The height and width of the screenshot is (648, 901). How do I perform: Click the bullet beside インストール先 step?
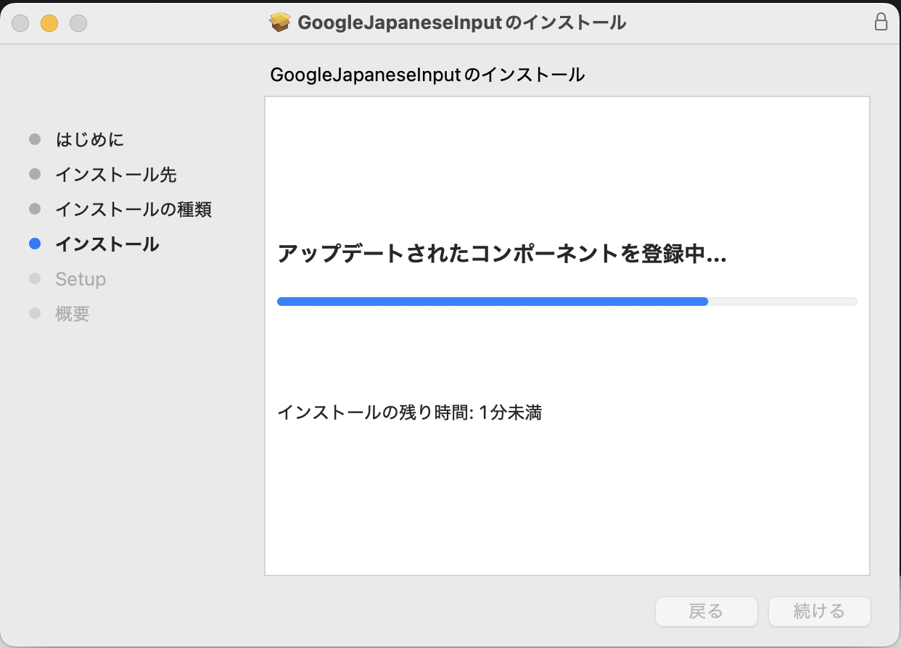click(x=35, y=174)
